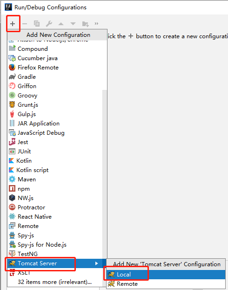Open the wrench Edit Defaults icon
The height and width of the screenshot is (290, 228).
click(x=49, y=23)
